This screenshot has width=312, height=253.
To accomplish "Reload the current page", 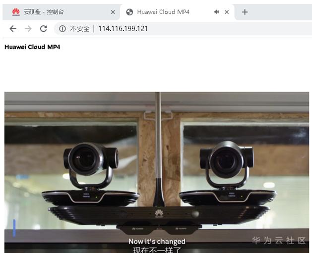I will pyautogui.click(x=43, y=29).
